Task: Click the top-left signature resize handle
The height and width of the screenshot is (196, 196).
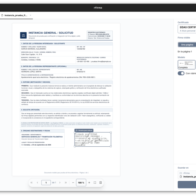Action: [x=75, y=132]
